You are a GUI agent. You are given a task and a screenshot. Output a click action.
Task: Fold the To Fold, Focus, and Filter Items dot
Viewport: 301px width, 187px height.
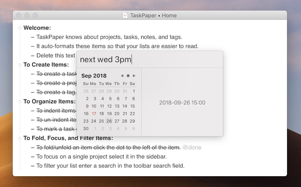(20, 138)
